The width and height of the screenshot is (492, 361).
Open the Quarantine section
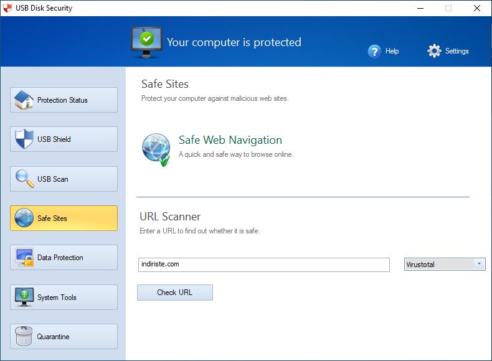tap(64, 336)
